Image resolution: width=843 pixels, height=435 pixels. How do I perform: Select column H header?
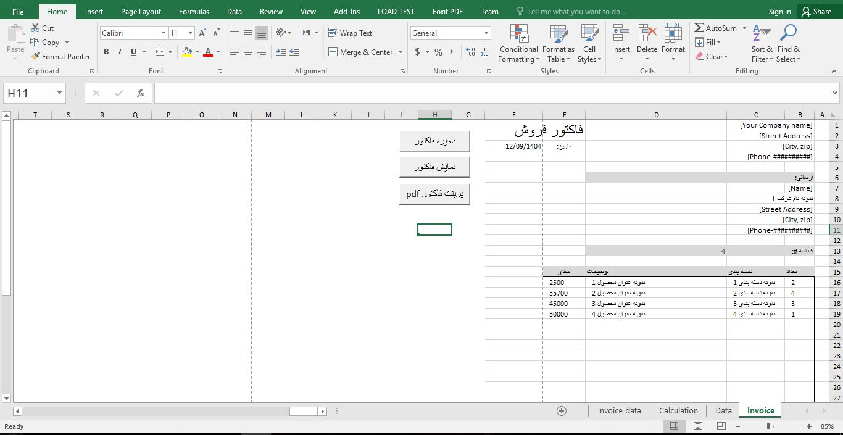point(434,115)
